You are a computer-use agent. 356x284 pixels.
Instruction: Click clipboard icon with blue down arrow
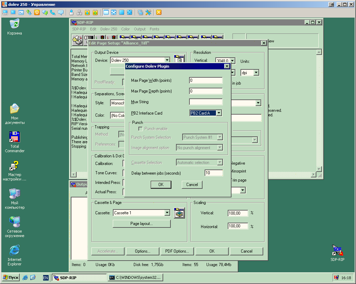[87, 12]
